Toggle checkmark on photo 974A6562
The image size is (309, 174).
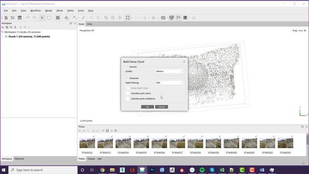pyautogui.click(x=274, y=136)
